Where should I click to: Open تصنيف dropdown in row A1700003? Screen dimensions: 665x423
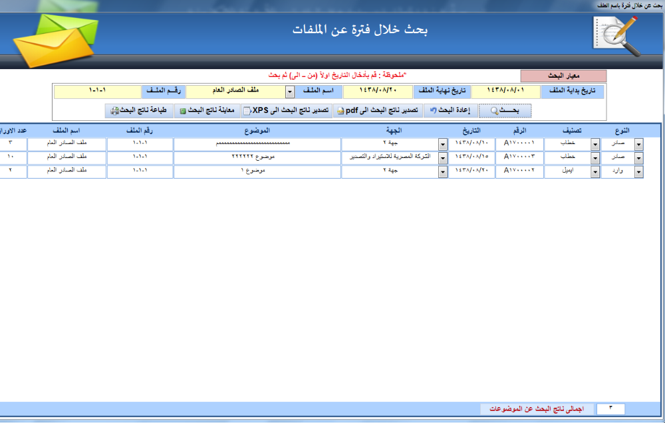click(595, 158)
